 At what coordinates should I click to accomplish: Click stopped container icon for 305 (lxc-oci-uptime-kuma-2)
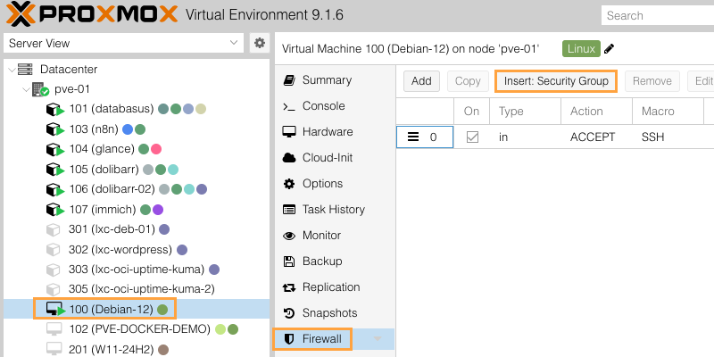[x=54, y=289]
